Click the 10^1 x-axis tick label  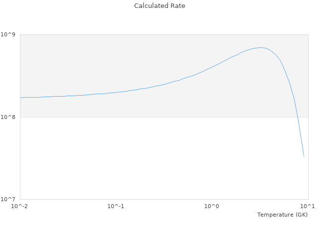[308, 206]
